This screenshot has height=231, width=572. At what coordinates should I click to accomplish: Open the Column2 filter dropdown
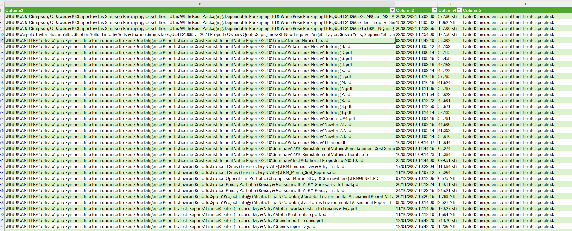click(392, 10)
